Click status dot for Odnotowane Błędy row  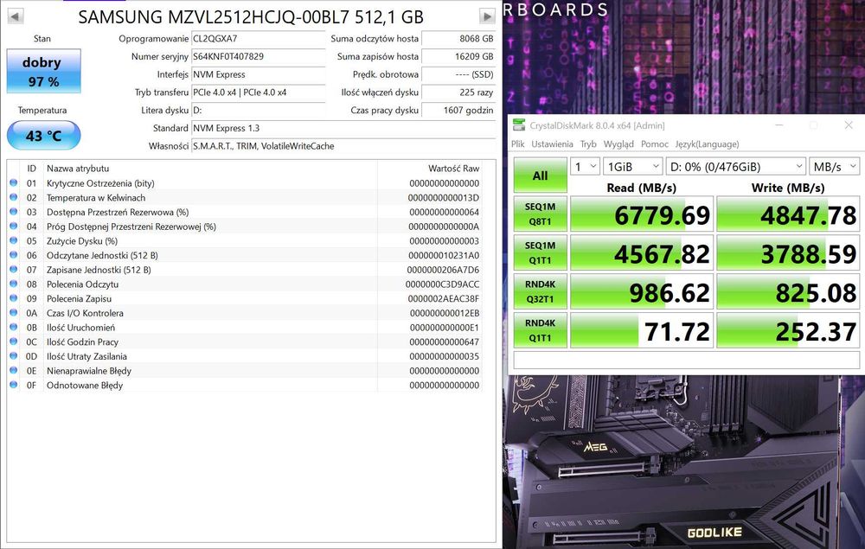[13, 385]
